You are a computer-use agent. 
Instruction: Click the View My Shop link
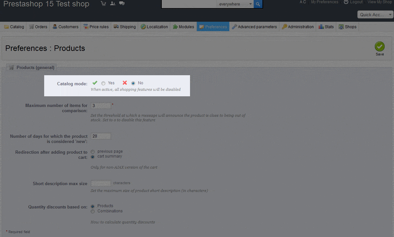[379, 2]
